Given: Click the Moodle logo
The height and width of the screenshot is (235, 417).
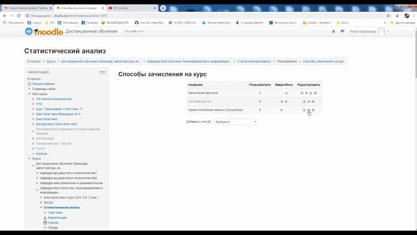Looking at the screenshot, I should click(44, 31).
